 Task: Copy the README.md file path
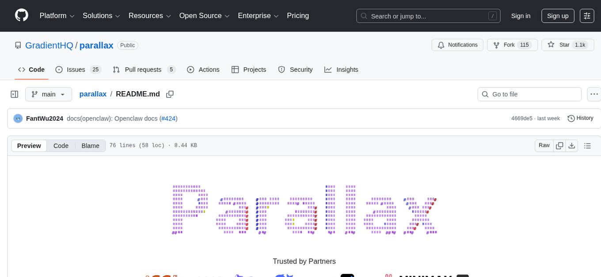pos(170,94)
